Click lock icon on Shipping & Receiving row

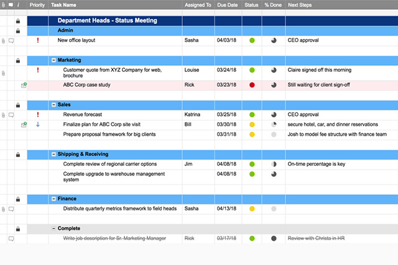[x=18, y=155]
